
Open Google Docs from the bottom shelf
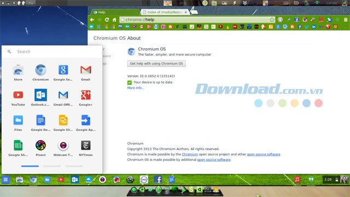171,179
